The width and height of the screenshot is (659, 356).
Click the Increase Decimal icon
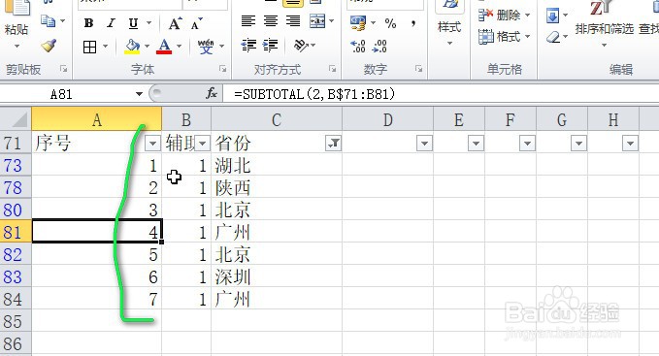point(358,47)
